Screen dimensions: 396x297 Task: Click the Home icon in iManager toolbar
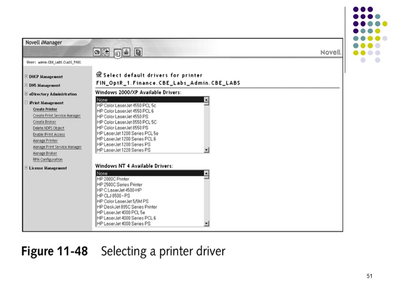click(97, 52)
